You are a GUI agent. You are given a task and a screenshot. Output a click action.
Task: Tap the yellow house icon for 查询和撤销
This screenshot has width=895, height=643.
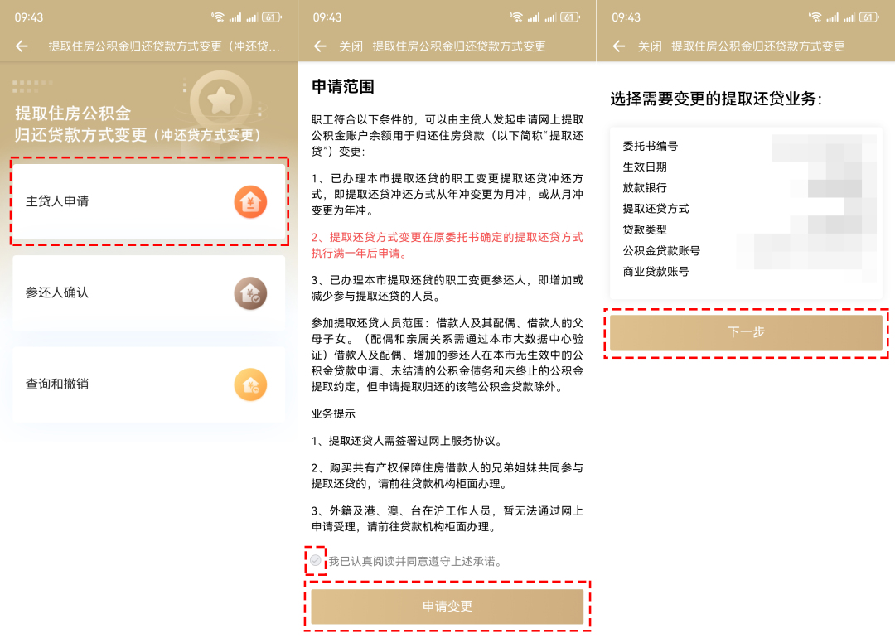250,384
